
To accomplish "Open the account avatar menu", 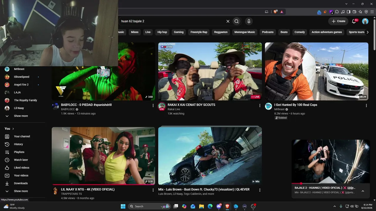I will click(365, 21).
